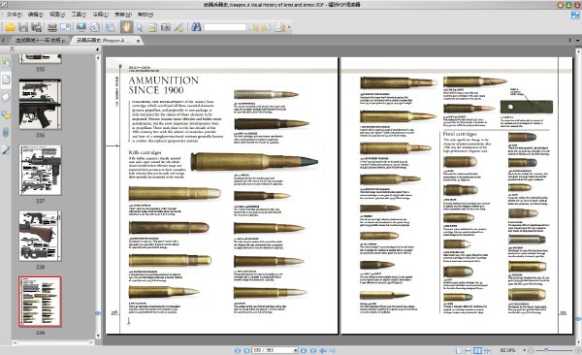Click the snapshot camera tool icon
This screenshot has width=582, height=355.
click(166, 27)
